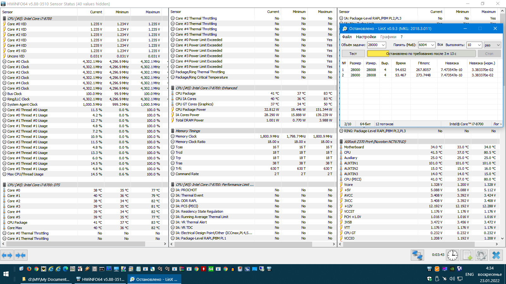Open the volume control in system tray

point(452,279)
